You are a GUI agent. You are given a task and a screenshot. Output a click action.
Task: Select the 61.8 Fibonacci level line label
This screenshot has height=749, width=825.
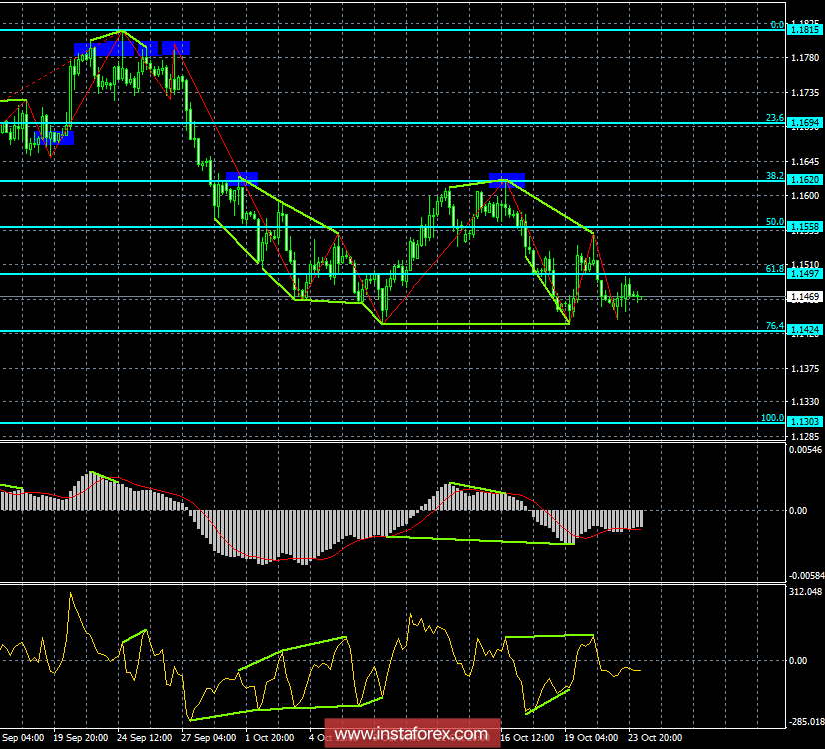(x=773, y=268)
